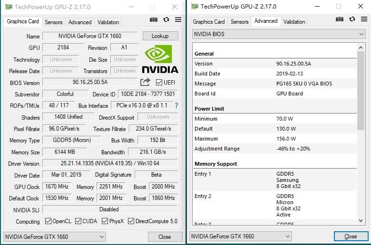This screenshot has width=371, height=245.
Task: Click the NVIDIA SLI Disabled field
Action: coord(110,209)
